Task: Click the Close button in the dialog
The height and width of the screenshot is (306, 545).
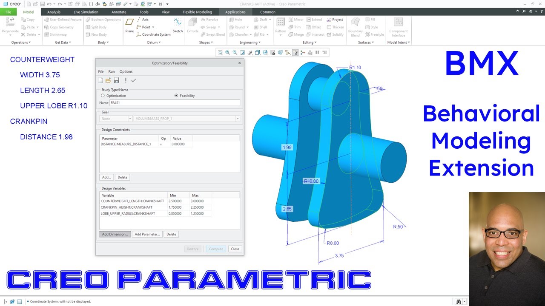Action: 235,249
